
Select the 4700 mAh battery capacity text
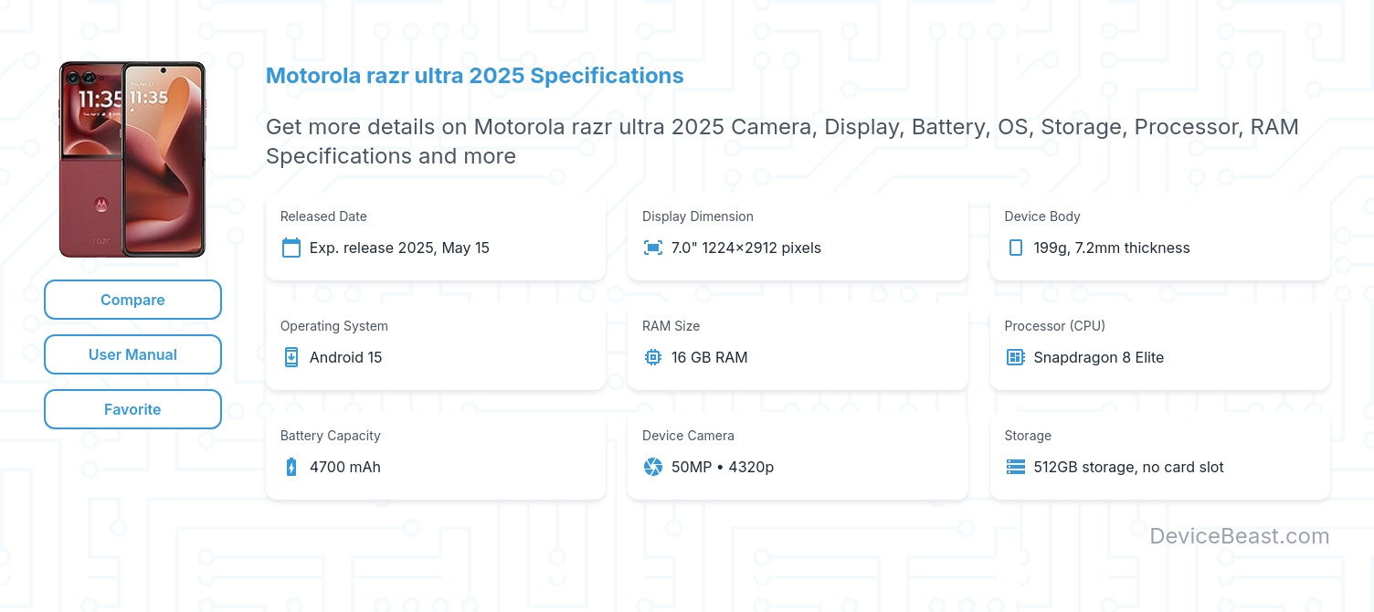coord(345,467)
